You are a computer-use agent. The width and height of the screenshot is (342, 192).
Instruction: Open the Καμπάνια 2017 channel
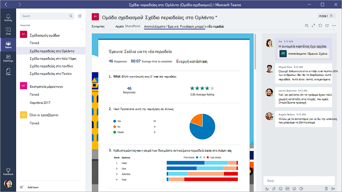coord(40,102)
